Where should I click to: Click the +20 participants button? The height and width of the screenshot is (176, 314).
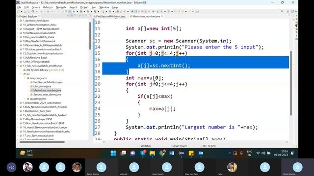(11, 167)
